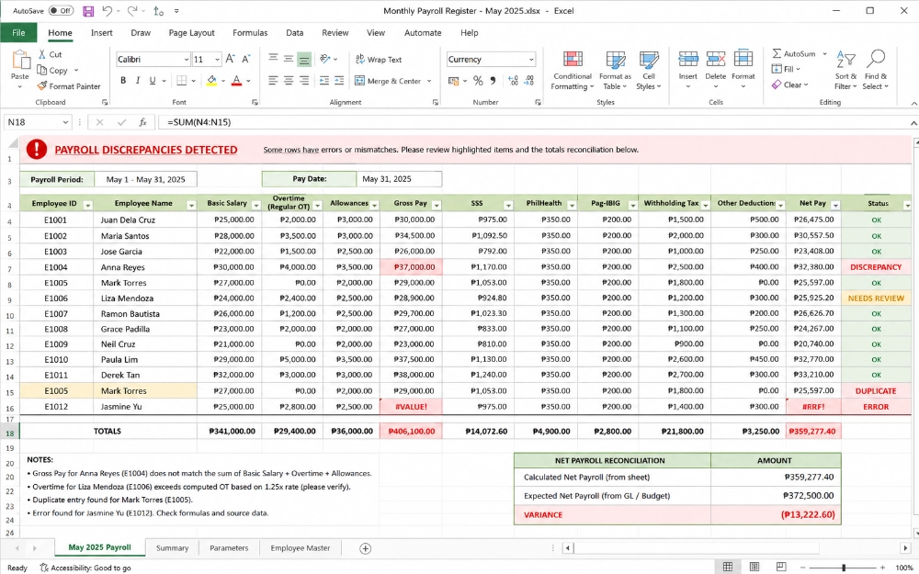Click the Underline button
The image size is (919, 574).
153,81
